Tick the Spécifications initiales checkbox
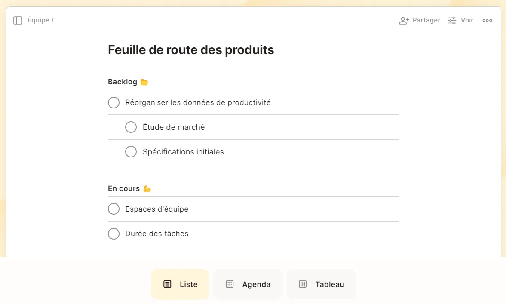Viewport: 506px width, 305px height. [131, 152]
